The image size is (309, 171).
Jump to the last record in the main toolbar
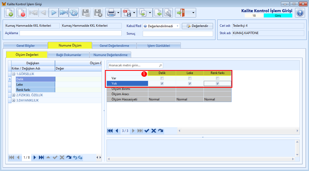[64, 13]
